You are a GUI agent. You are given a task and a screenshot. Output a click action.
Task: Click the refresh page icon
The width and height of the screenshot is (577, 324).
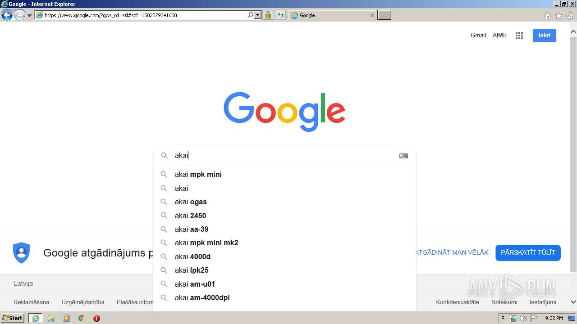click(x=281, y=15)
